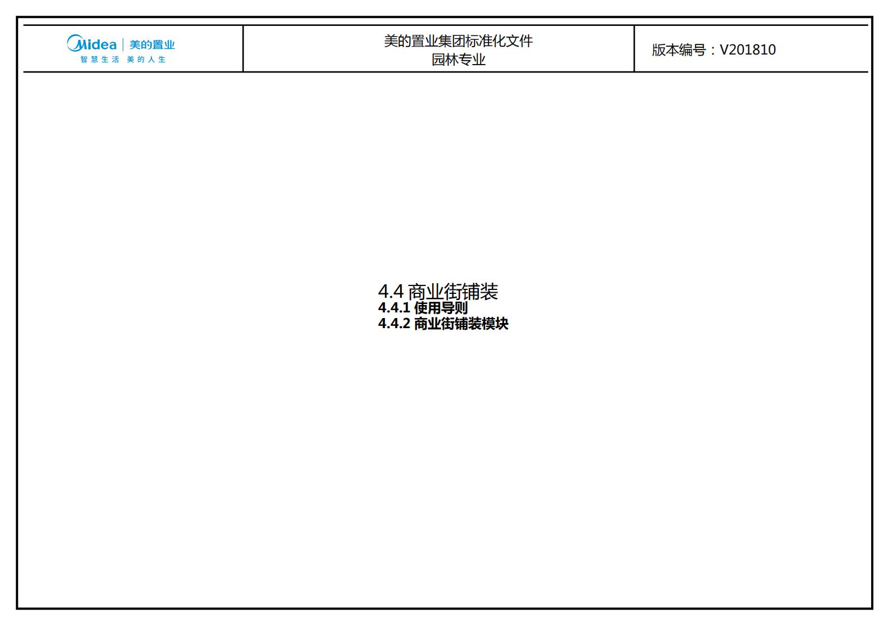Click the entry '4.4.1 使用导则'
893x631 pixels.
(423, 308)
